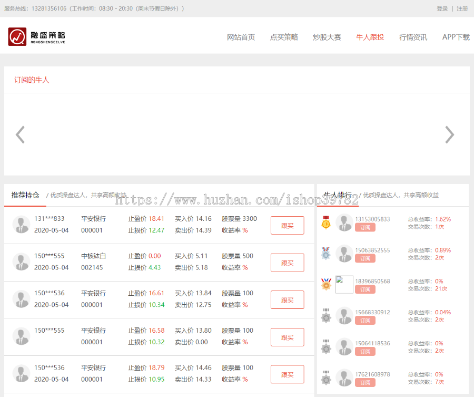474x397 pixels.
Task: Click the 融盛策略 logo icon
Action: pyautogui.click(x=17, y=37)
